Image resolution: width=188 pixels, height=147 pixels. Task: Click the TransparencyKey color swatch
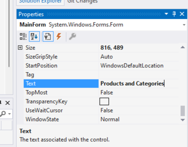104,101
